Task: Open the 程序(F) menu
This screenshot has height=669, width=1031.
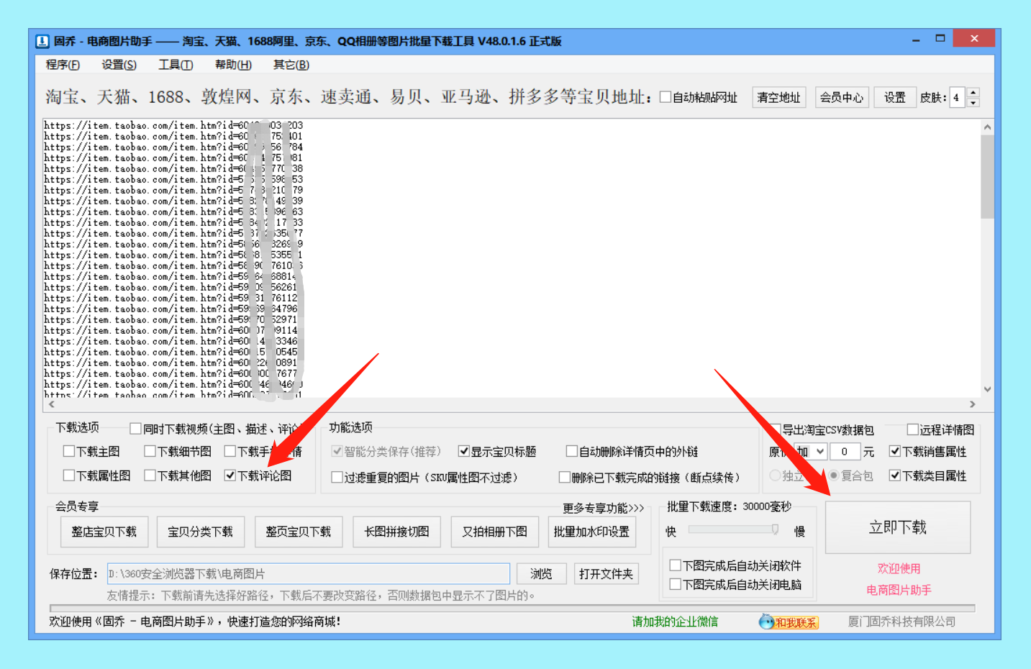Action: point(63,65)
